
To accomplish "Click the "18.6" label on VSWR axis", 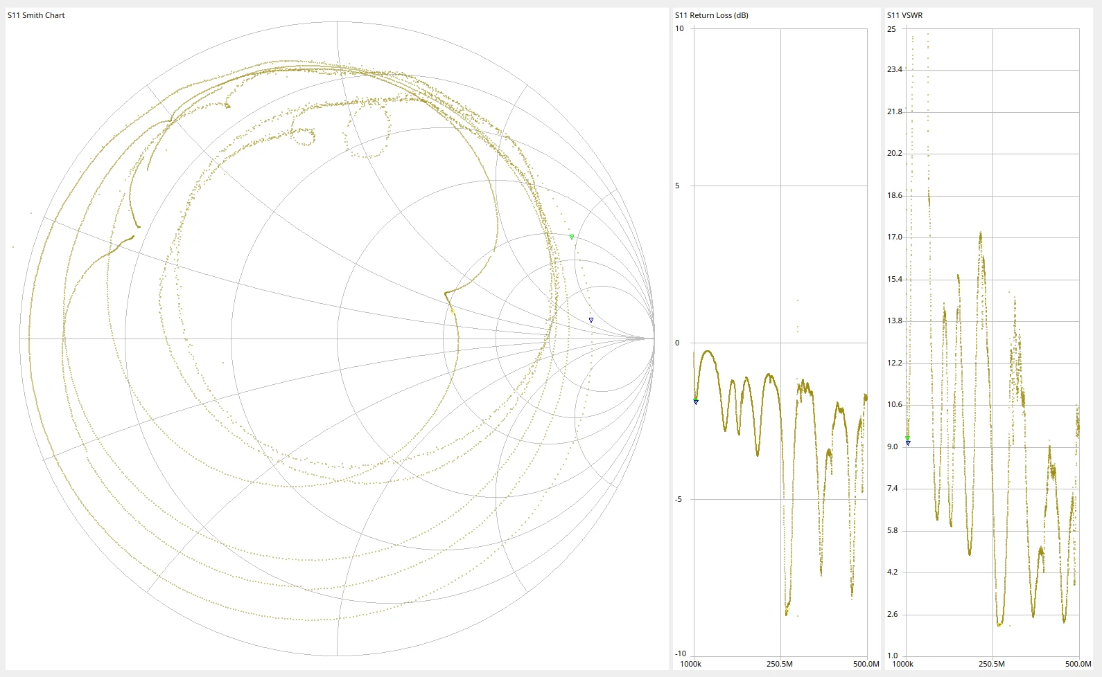I will point(895,195).
